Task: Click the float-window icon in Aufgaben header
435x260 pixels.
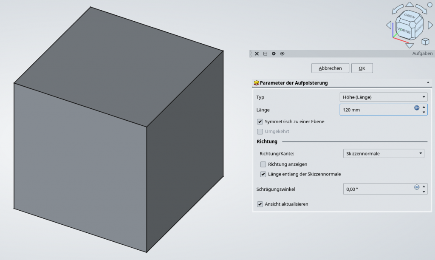Action: [x=265, y=54]
